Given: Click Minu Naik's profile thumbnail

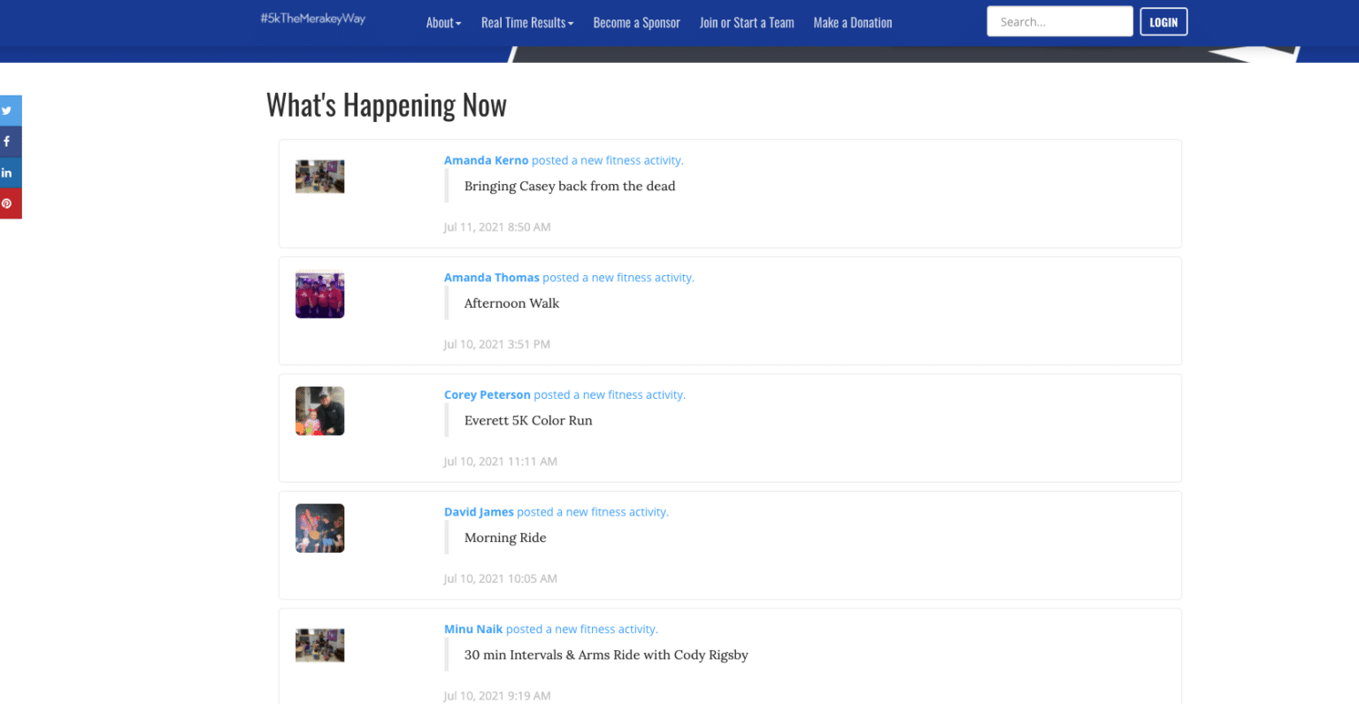Looking at the screenshot, I should [x=319, y=646].
